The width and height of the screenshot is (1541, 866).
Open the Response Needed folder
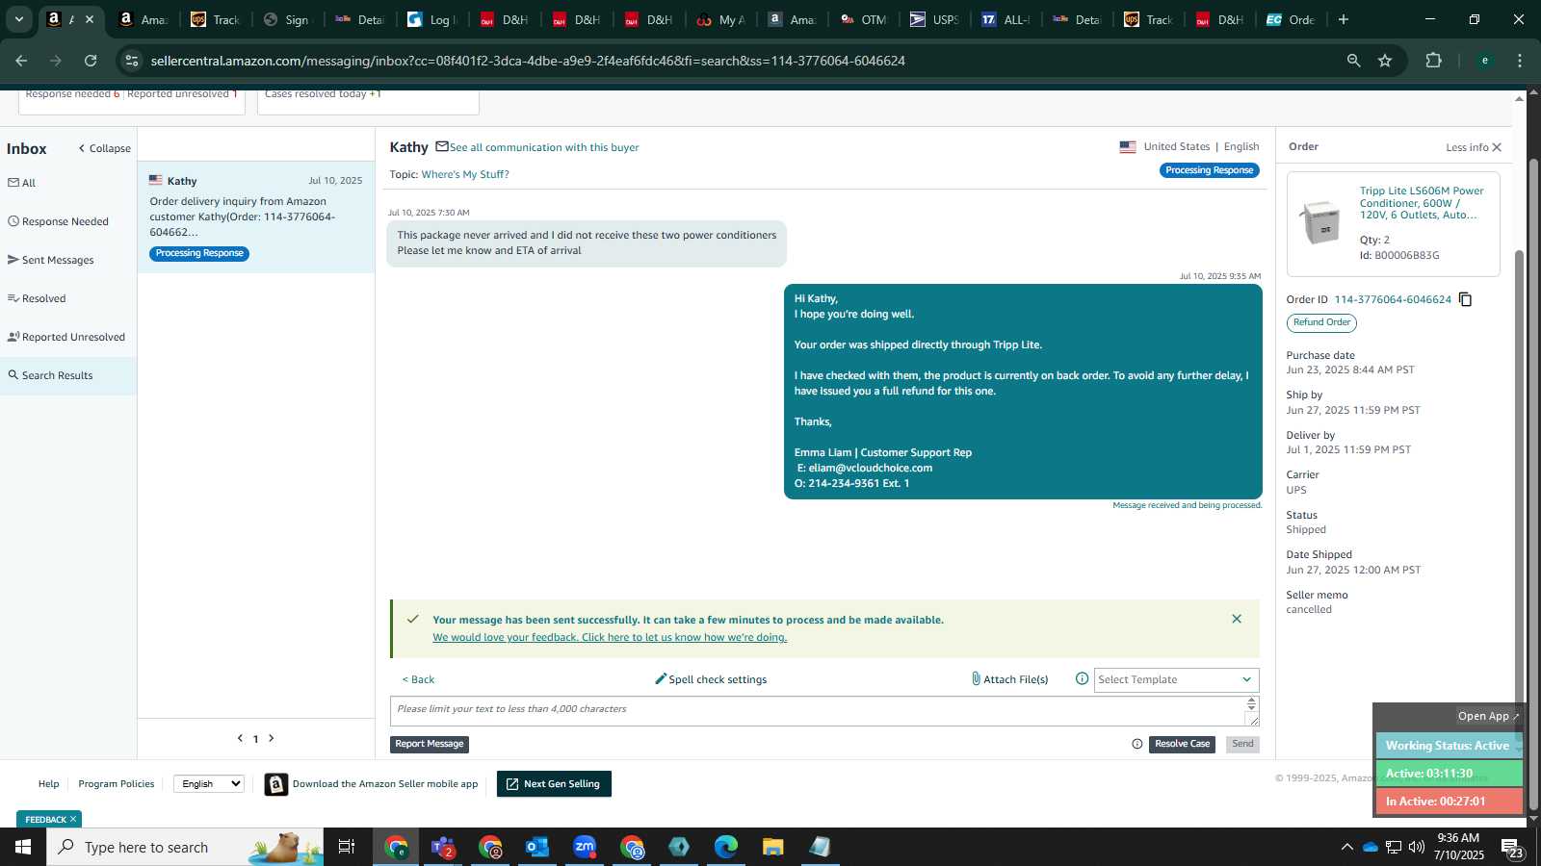pyautogui.click(x=59, y=221)
